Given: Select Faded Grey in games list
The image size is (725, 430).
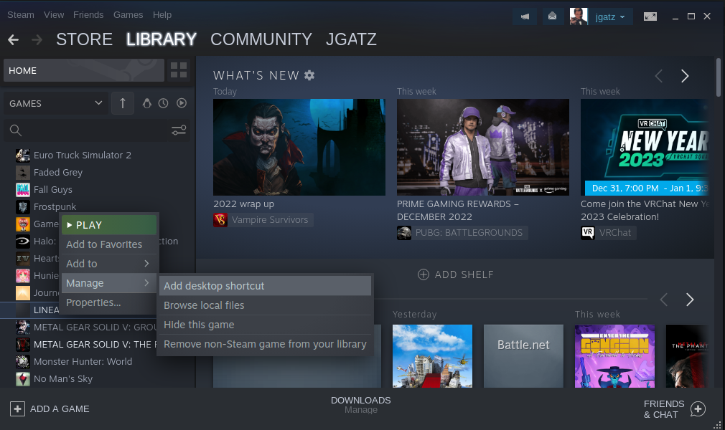Looking at the screenshot, I should click(58, 172).
